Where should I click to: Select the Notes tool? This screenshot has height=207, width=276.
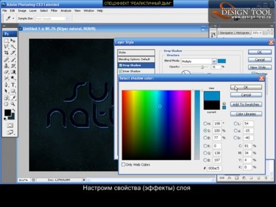point(6,98)
